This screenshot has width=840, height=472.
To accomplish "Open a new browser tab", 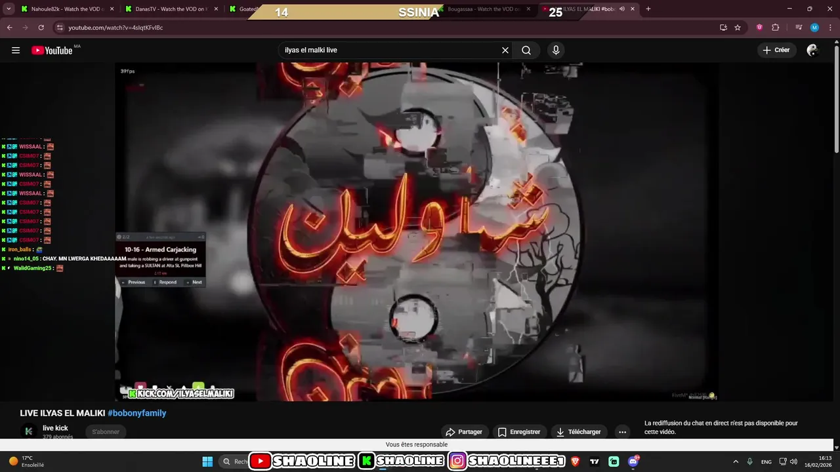I will tap(648, 9).
